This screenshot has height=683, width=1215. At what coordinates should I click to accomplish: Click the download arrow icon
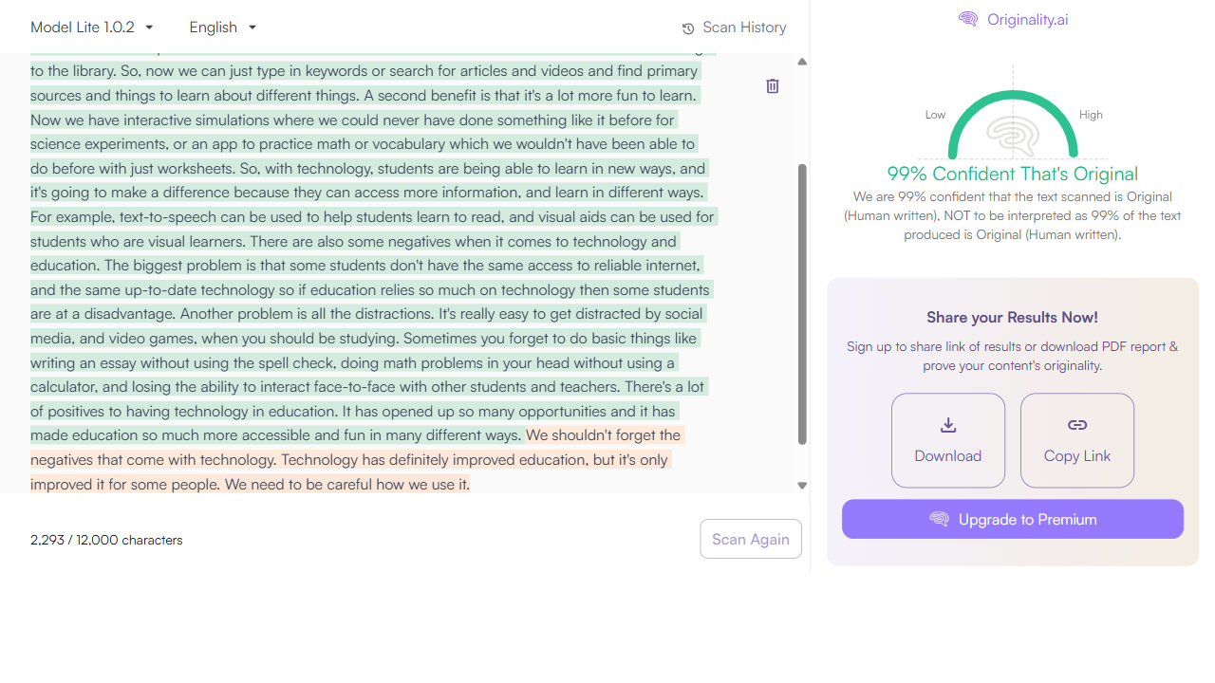[948, 425]
